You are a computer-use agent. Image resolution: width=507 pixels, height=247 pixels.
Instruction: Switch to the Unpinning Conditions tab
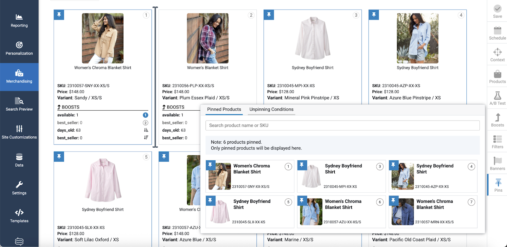[x=271, y=109]
